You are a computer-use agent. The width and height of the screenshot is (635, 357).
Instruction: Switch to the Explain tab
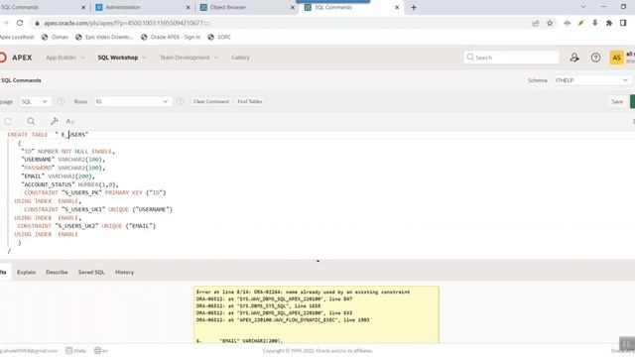(27, 272)
